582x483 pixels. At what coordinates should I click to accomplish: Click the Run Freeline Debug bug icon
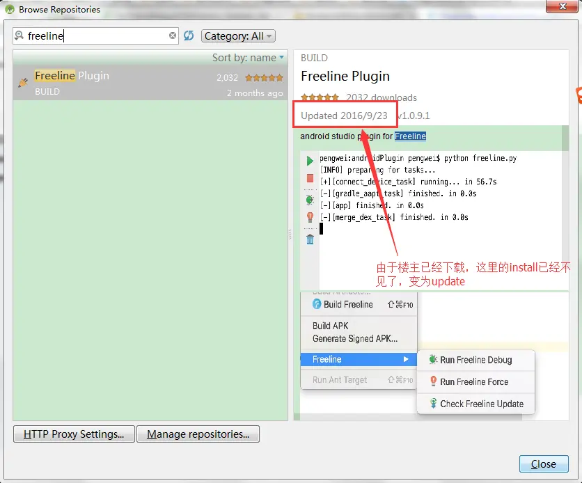[433, 359]
